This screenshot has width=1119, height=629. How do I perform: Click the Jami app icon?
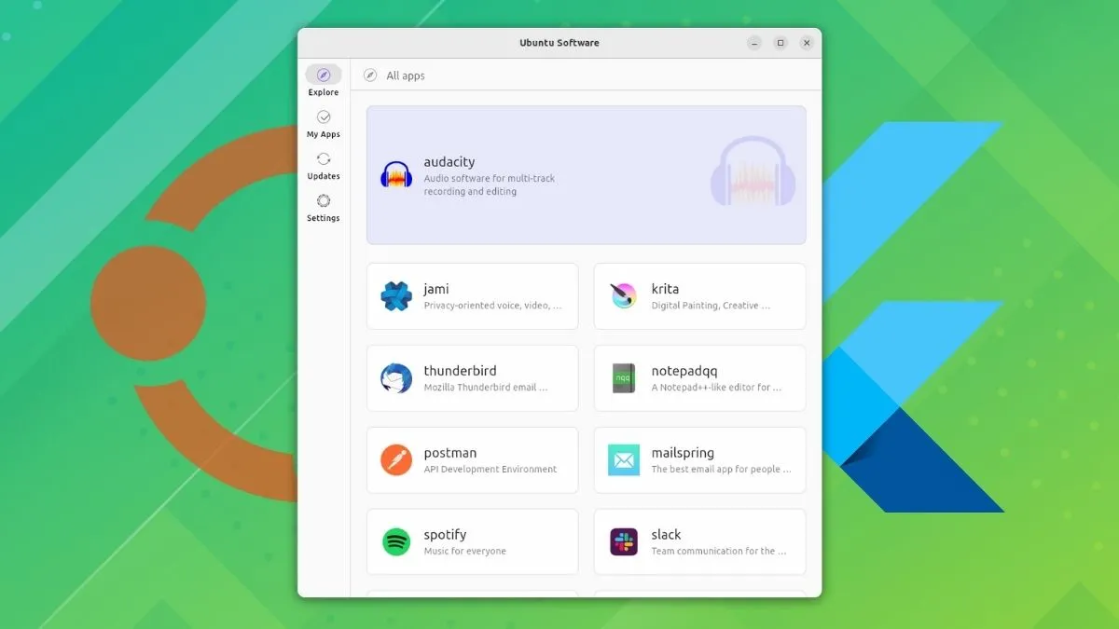pos(395,296)
